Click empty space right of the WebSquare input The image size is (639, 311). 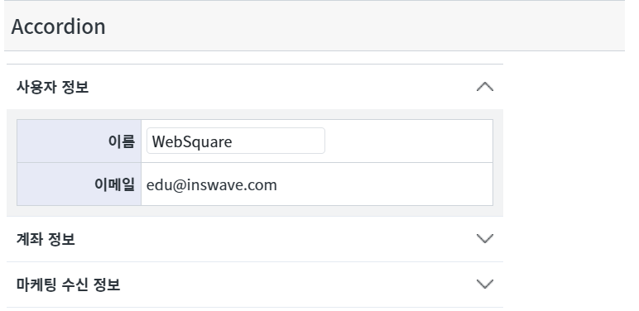point(407,141)
